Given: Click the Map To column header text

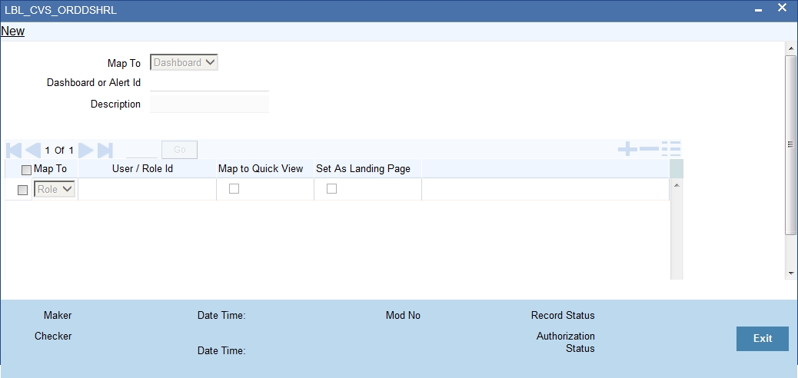Looking at the screenshot, I should 50,168.
